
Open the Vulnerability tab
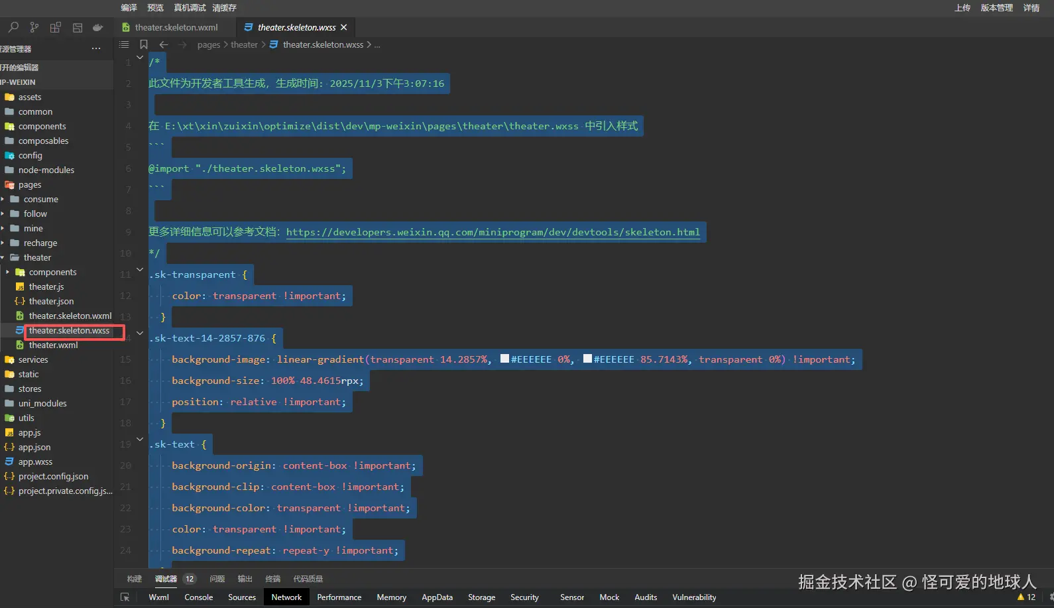coord(694,597)
